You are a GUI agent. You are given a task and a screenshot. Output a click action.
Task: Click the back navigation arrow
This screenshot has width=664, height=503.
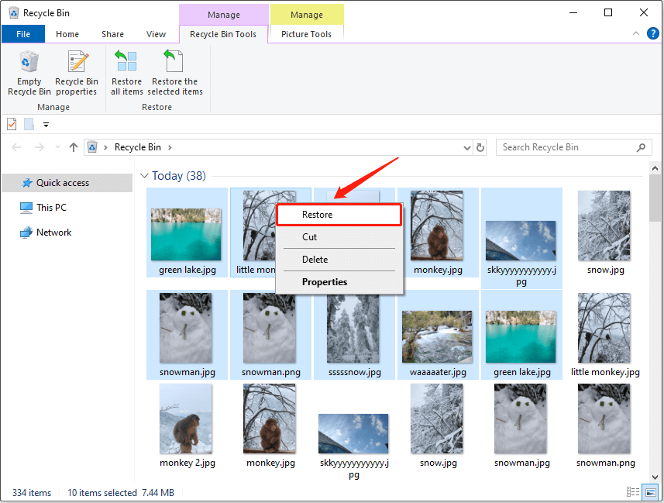point(15,146)
